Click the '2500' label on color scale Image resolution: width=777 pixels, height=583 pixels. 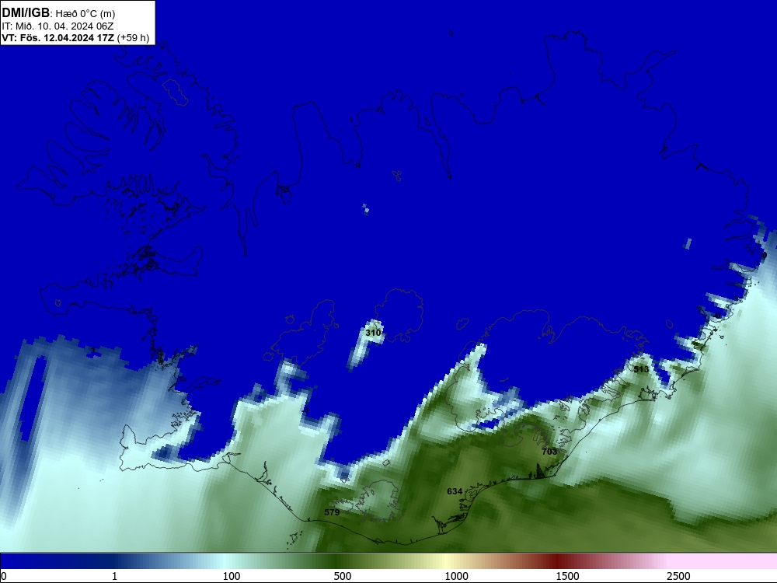[678, 576]
